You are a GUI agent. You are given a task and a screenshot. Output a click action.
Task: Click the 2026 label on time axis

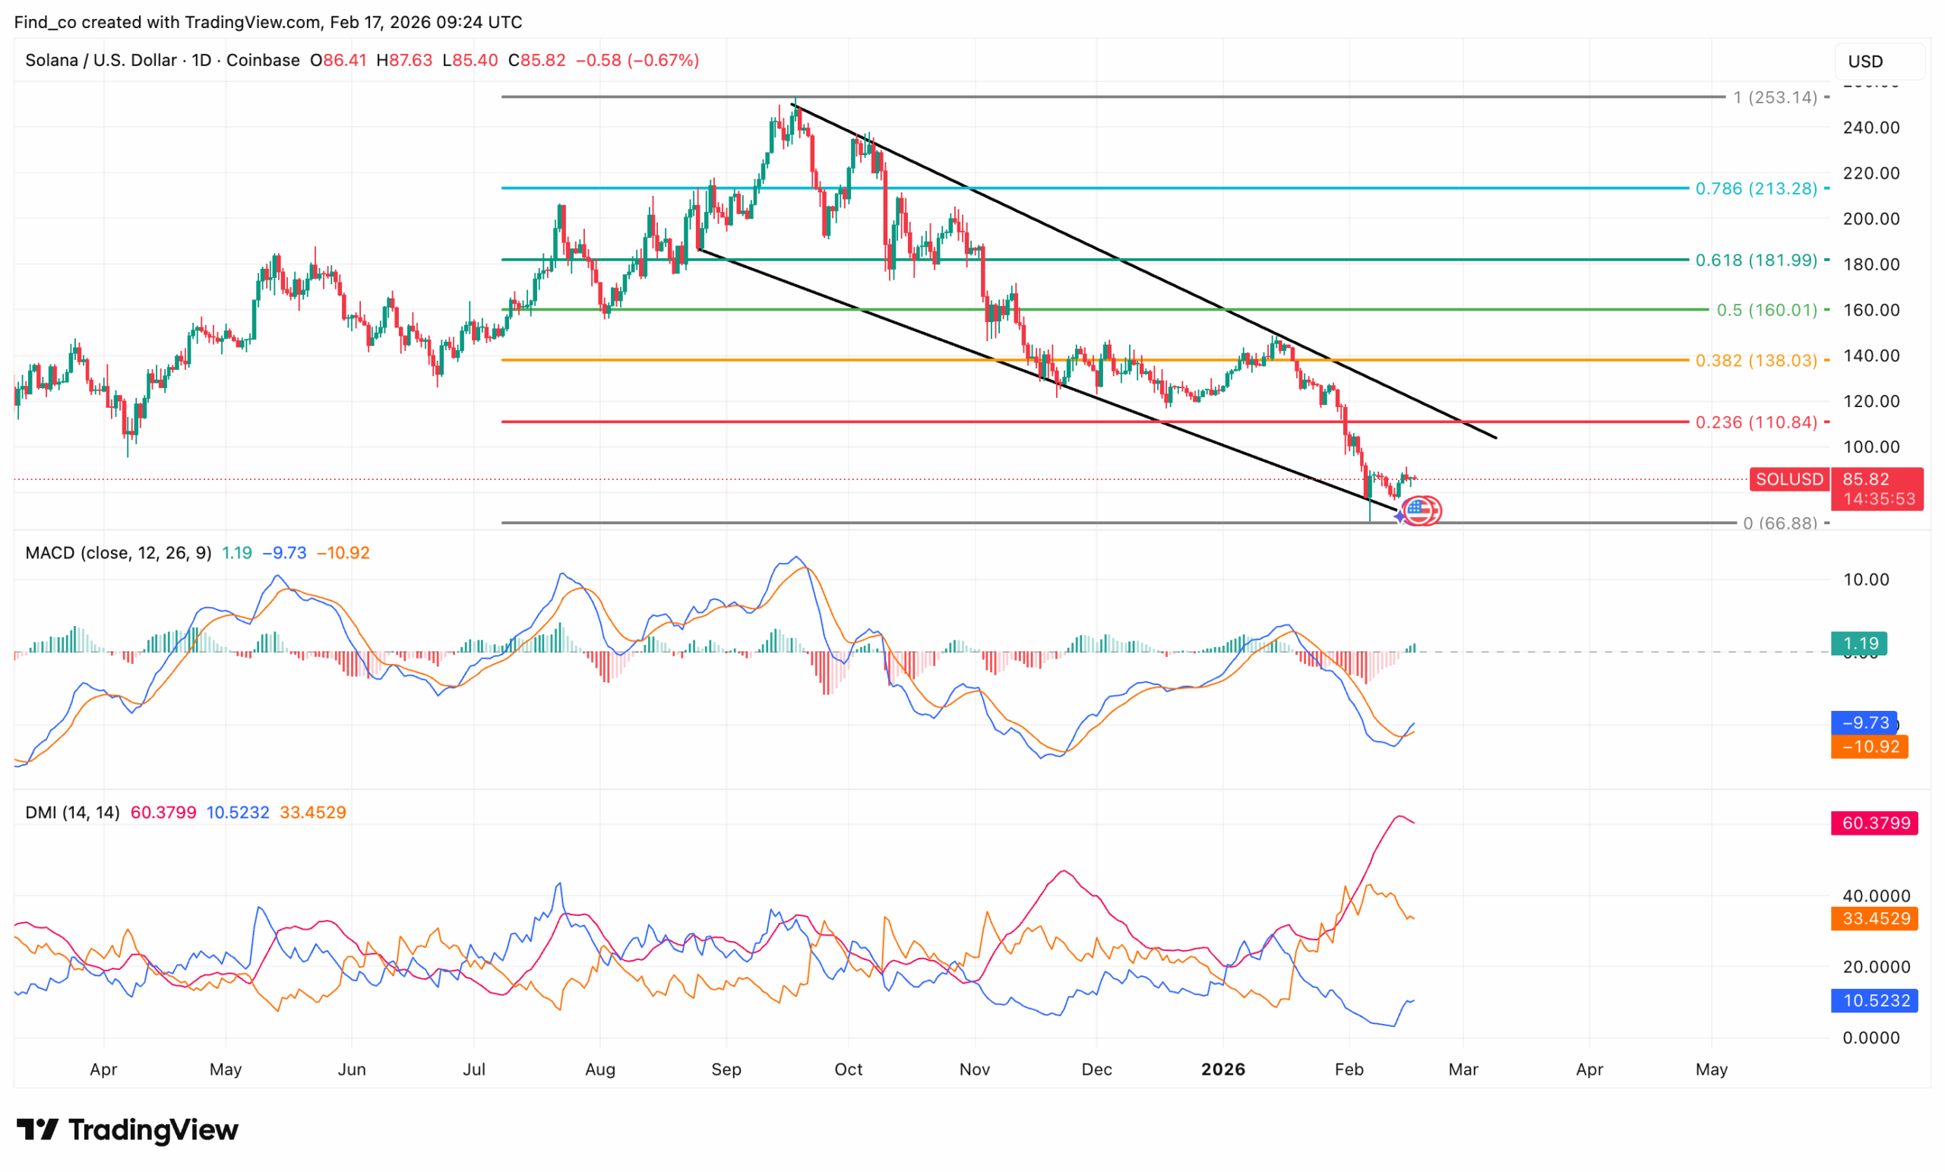(x=1222, y=1069)
